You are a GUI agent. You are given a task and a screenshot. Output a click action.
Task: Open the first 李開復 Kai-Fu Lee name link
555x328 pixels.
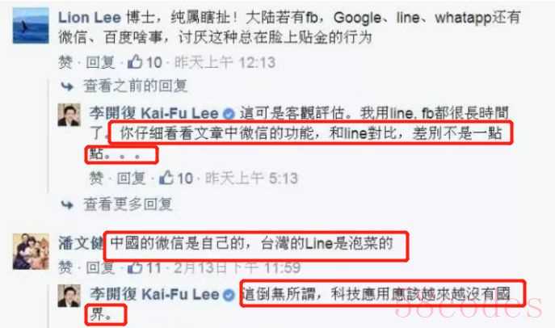coord(154,114)
